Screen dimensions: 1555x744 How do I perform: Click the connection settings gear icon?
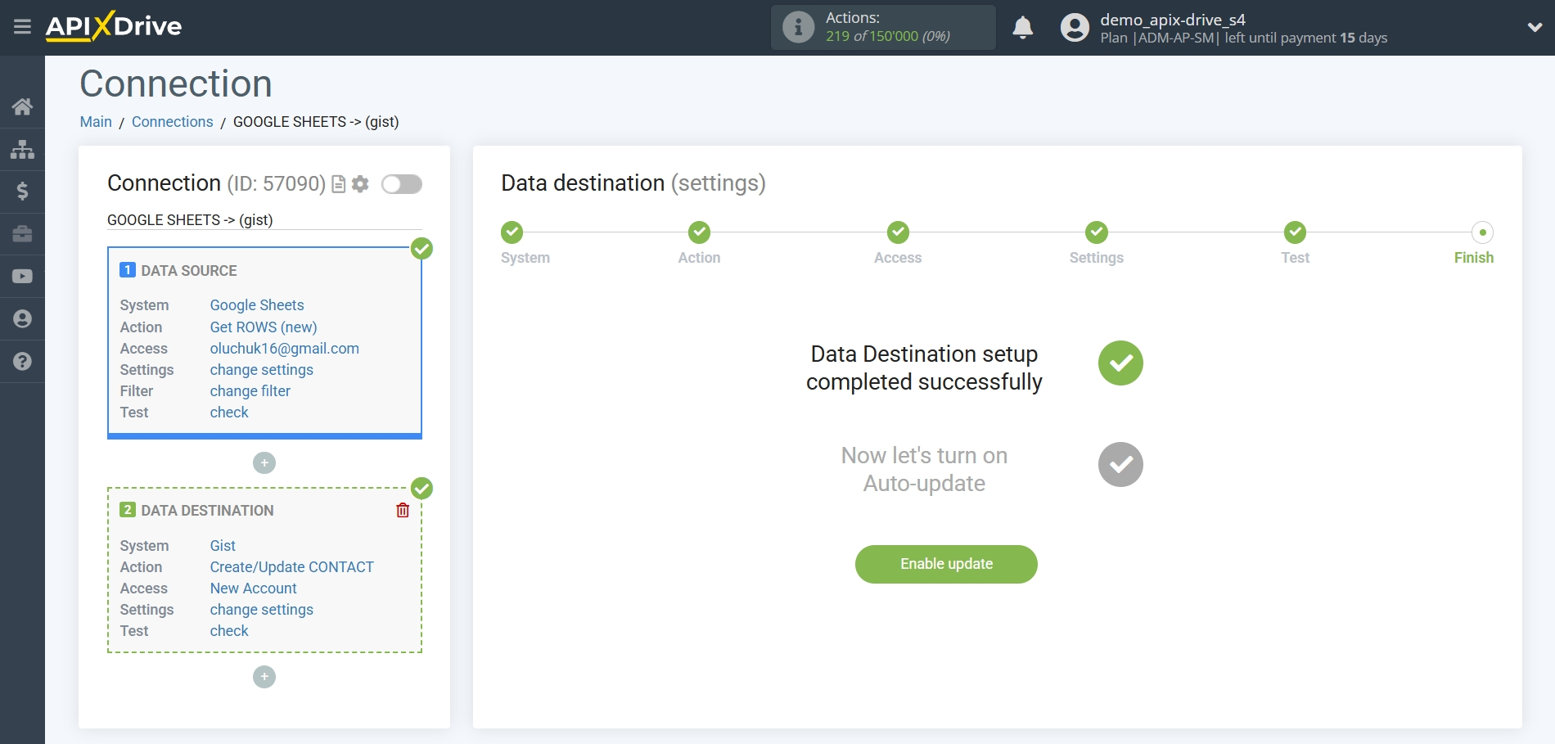click(358, 184)
